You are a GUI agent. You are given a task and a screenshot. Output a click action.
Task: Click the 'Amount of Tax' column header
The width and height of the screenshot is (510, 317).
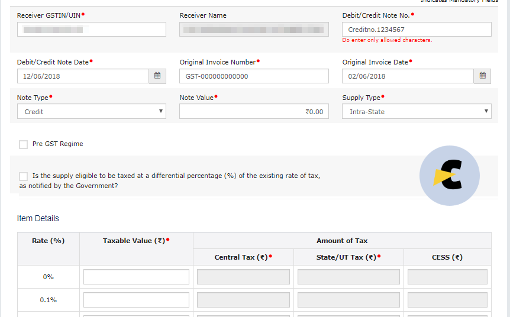[x=342, y=241]
